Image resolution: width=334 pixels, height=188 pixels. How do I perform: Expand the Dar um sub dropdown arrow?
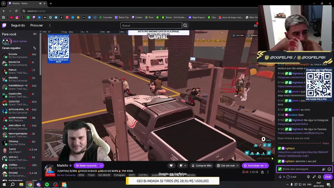click(237, 166)
